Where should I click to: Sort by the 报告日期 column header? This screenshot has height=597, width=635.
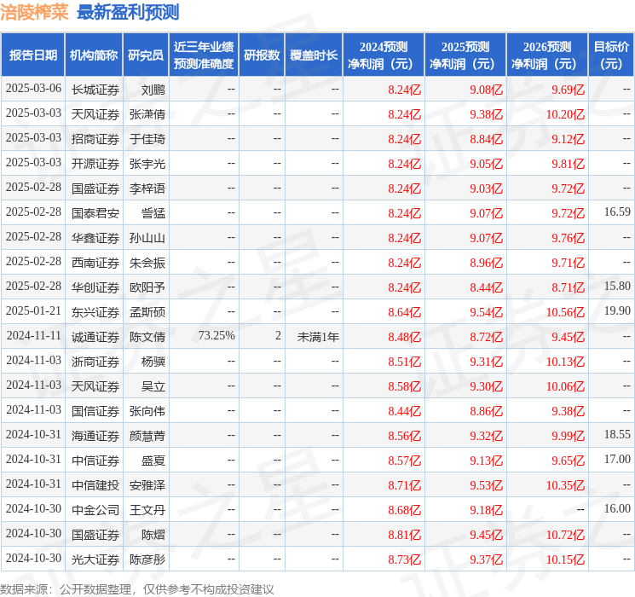pyautogui.click(x=32, y=55)
